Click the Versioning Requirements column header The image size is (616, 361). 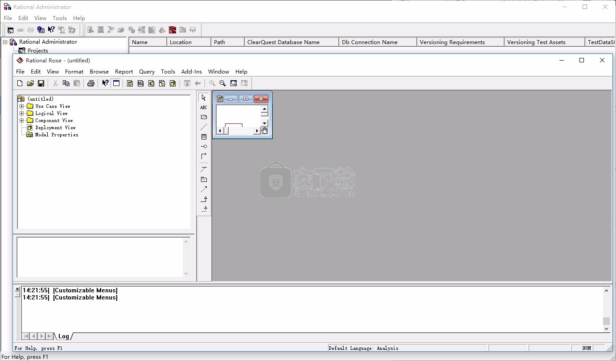coord(460,42)
